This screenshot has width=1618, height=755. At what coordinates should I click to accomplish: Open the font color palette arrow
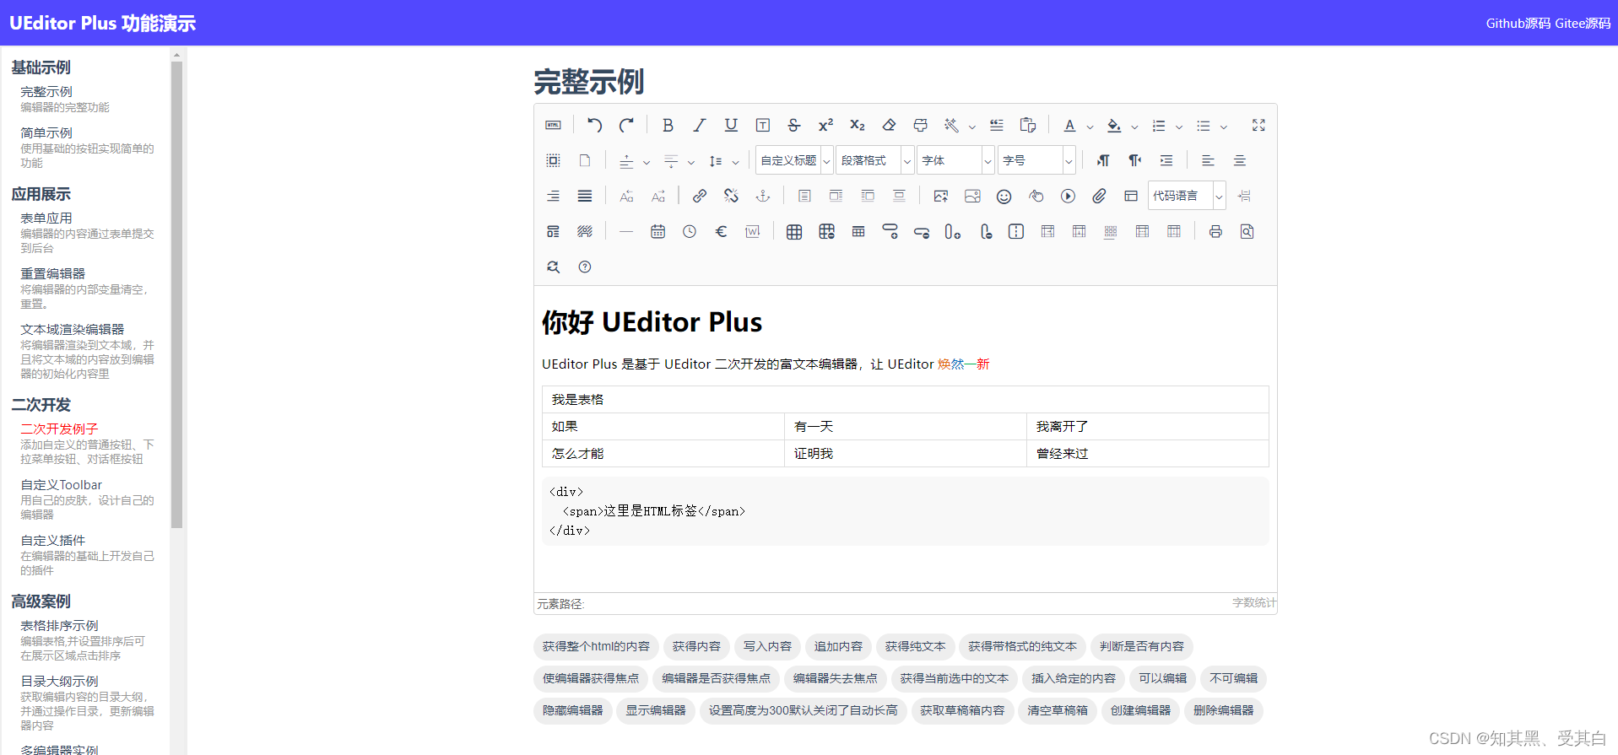(x=1090, y=127)
